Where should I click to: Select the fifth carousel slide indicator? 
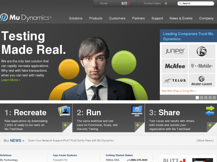214,97
